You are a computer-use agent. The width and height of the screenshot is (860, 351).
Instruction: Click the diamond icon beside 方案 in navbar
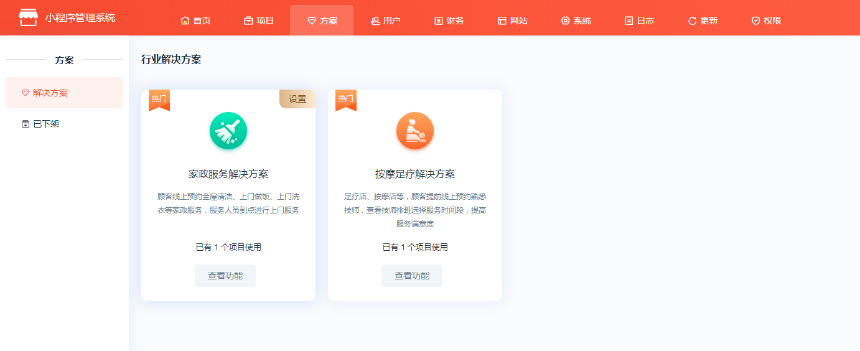coord(312,21)
